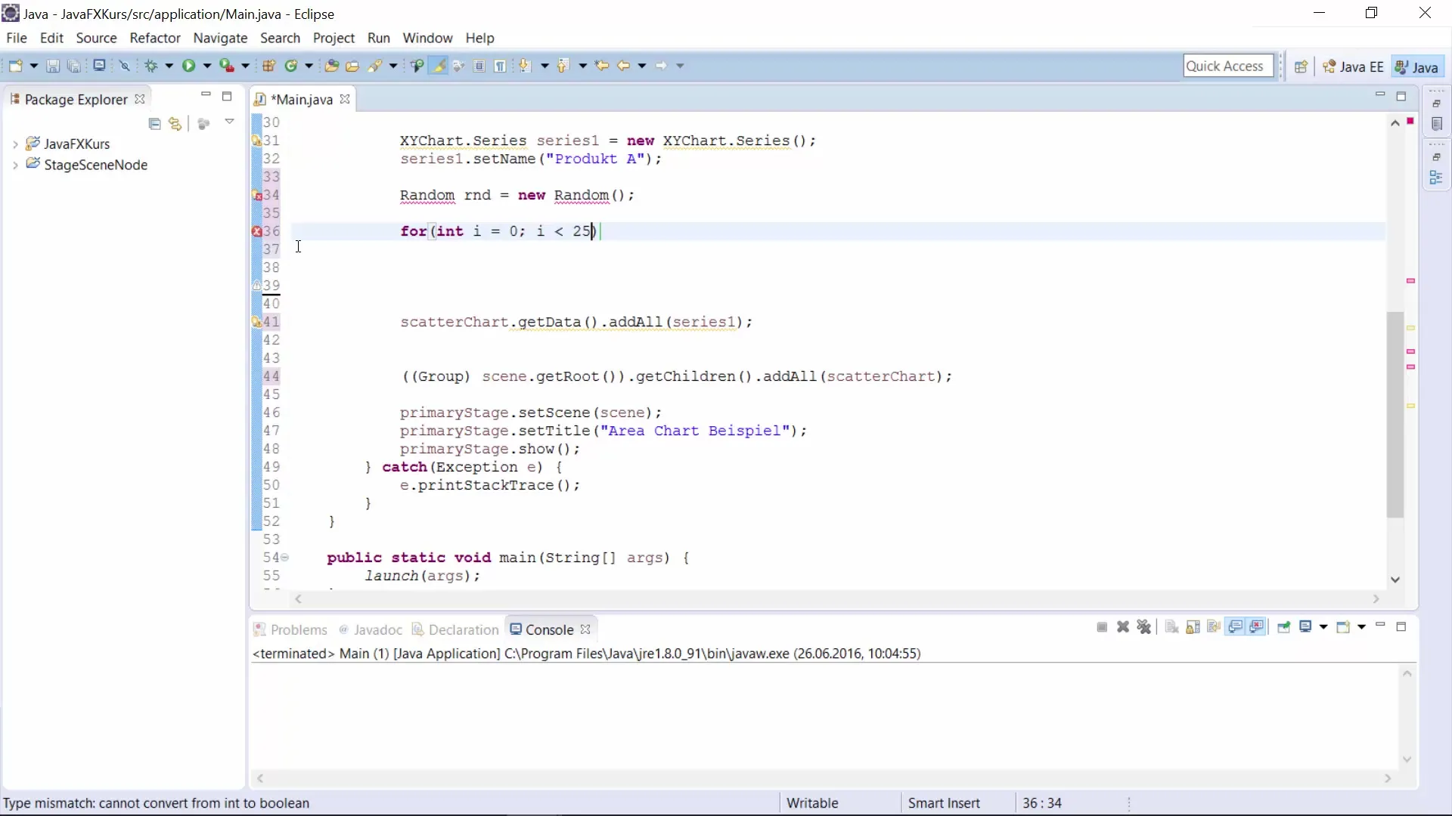The image size is (1452, 816).
Task: Click the Save All toolbar icon
Action: pos(73,66)
